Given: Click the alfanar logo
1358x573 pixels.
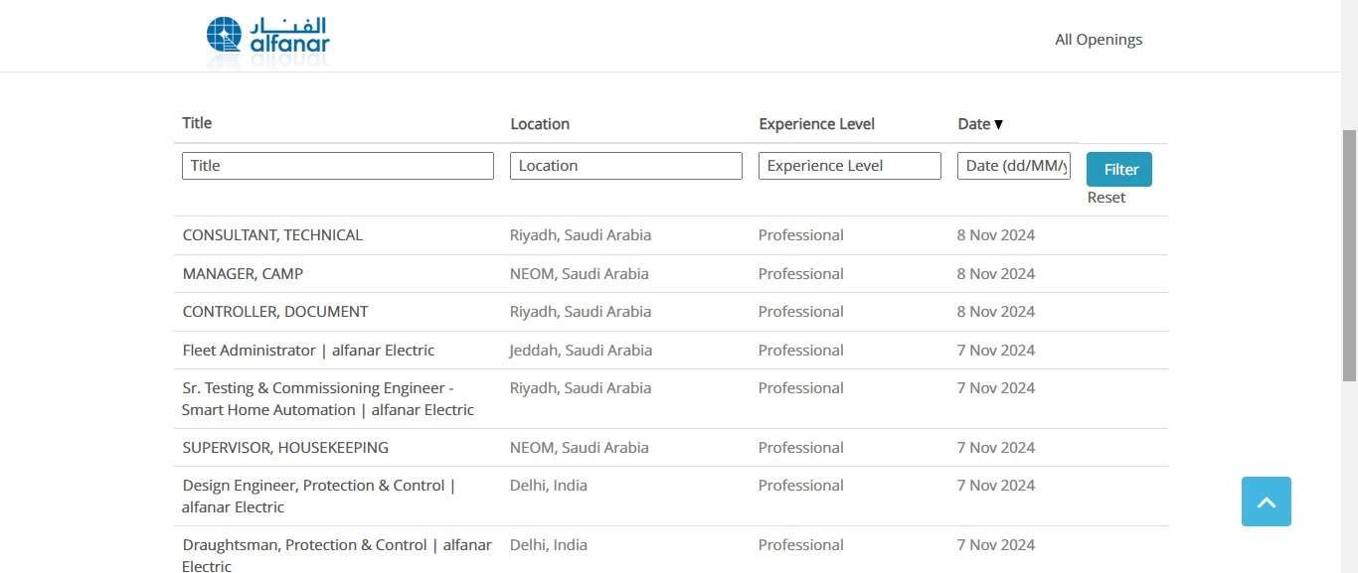Looking at the screenshot, I should pyautogui.click(x=267, y=42).
